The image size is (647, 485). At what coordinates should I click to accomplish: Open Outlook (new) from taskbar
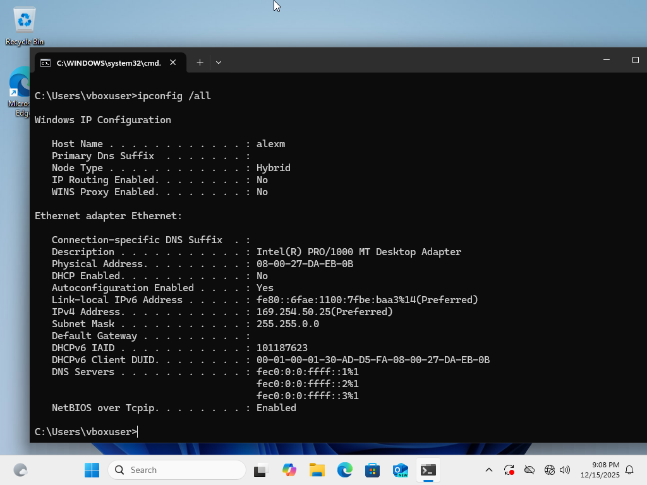click(400, 470)
